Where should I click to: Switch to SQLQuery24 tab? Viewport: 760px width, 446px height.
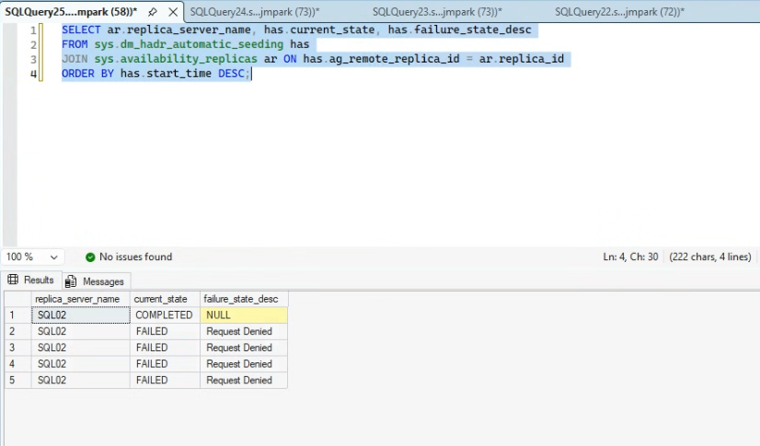(255, 12)
